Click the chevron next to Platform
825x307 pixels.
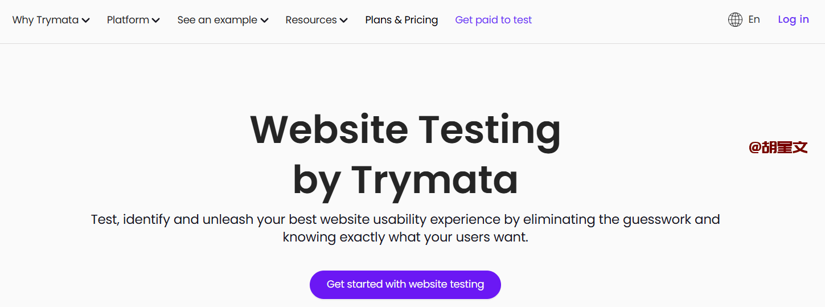point(156,21)
